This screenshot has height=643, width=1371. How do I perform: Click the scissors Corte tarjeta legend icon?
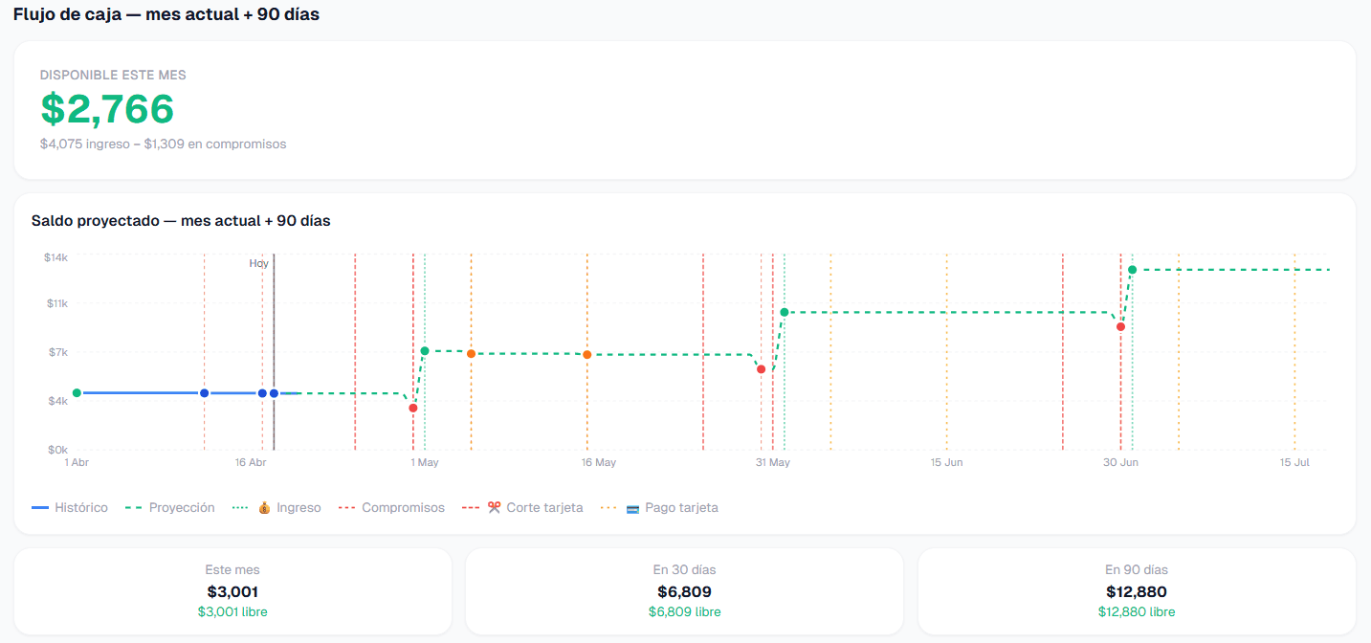(x=495, y=508)
